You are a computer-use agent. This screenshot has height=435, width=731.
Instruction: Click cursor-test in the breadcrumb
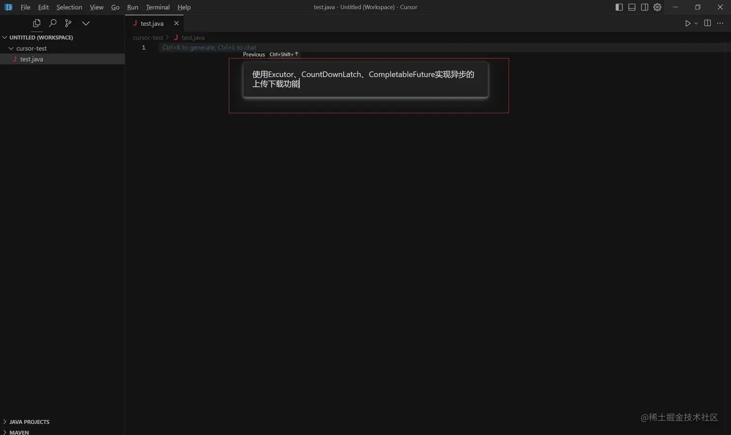click(x=148, y=38)
